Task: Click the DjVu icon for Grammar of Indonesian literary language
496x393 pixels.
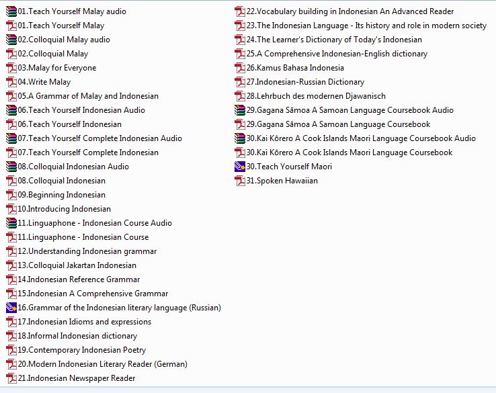Action: pyautogui.click(x=11, y=308)
